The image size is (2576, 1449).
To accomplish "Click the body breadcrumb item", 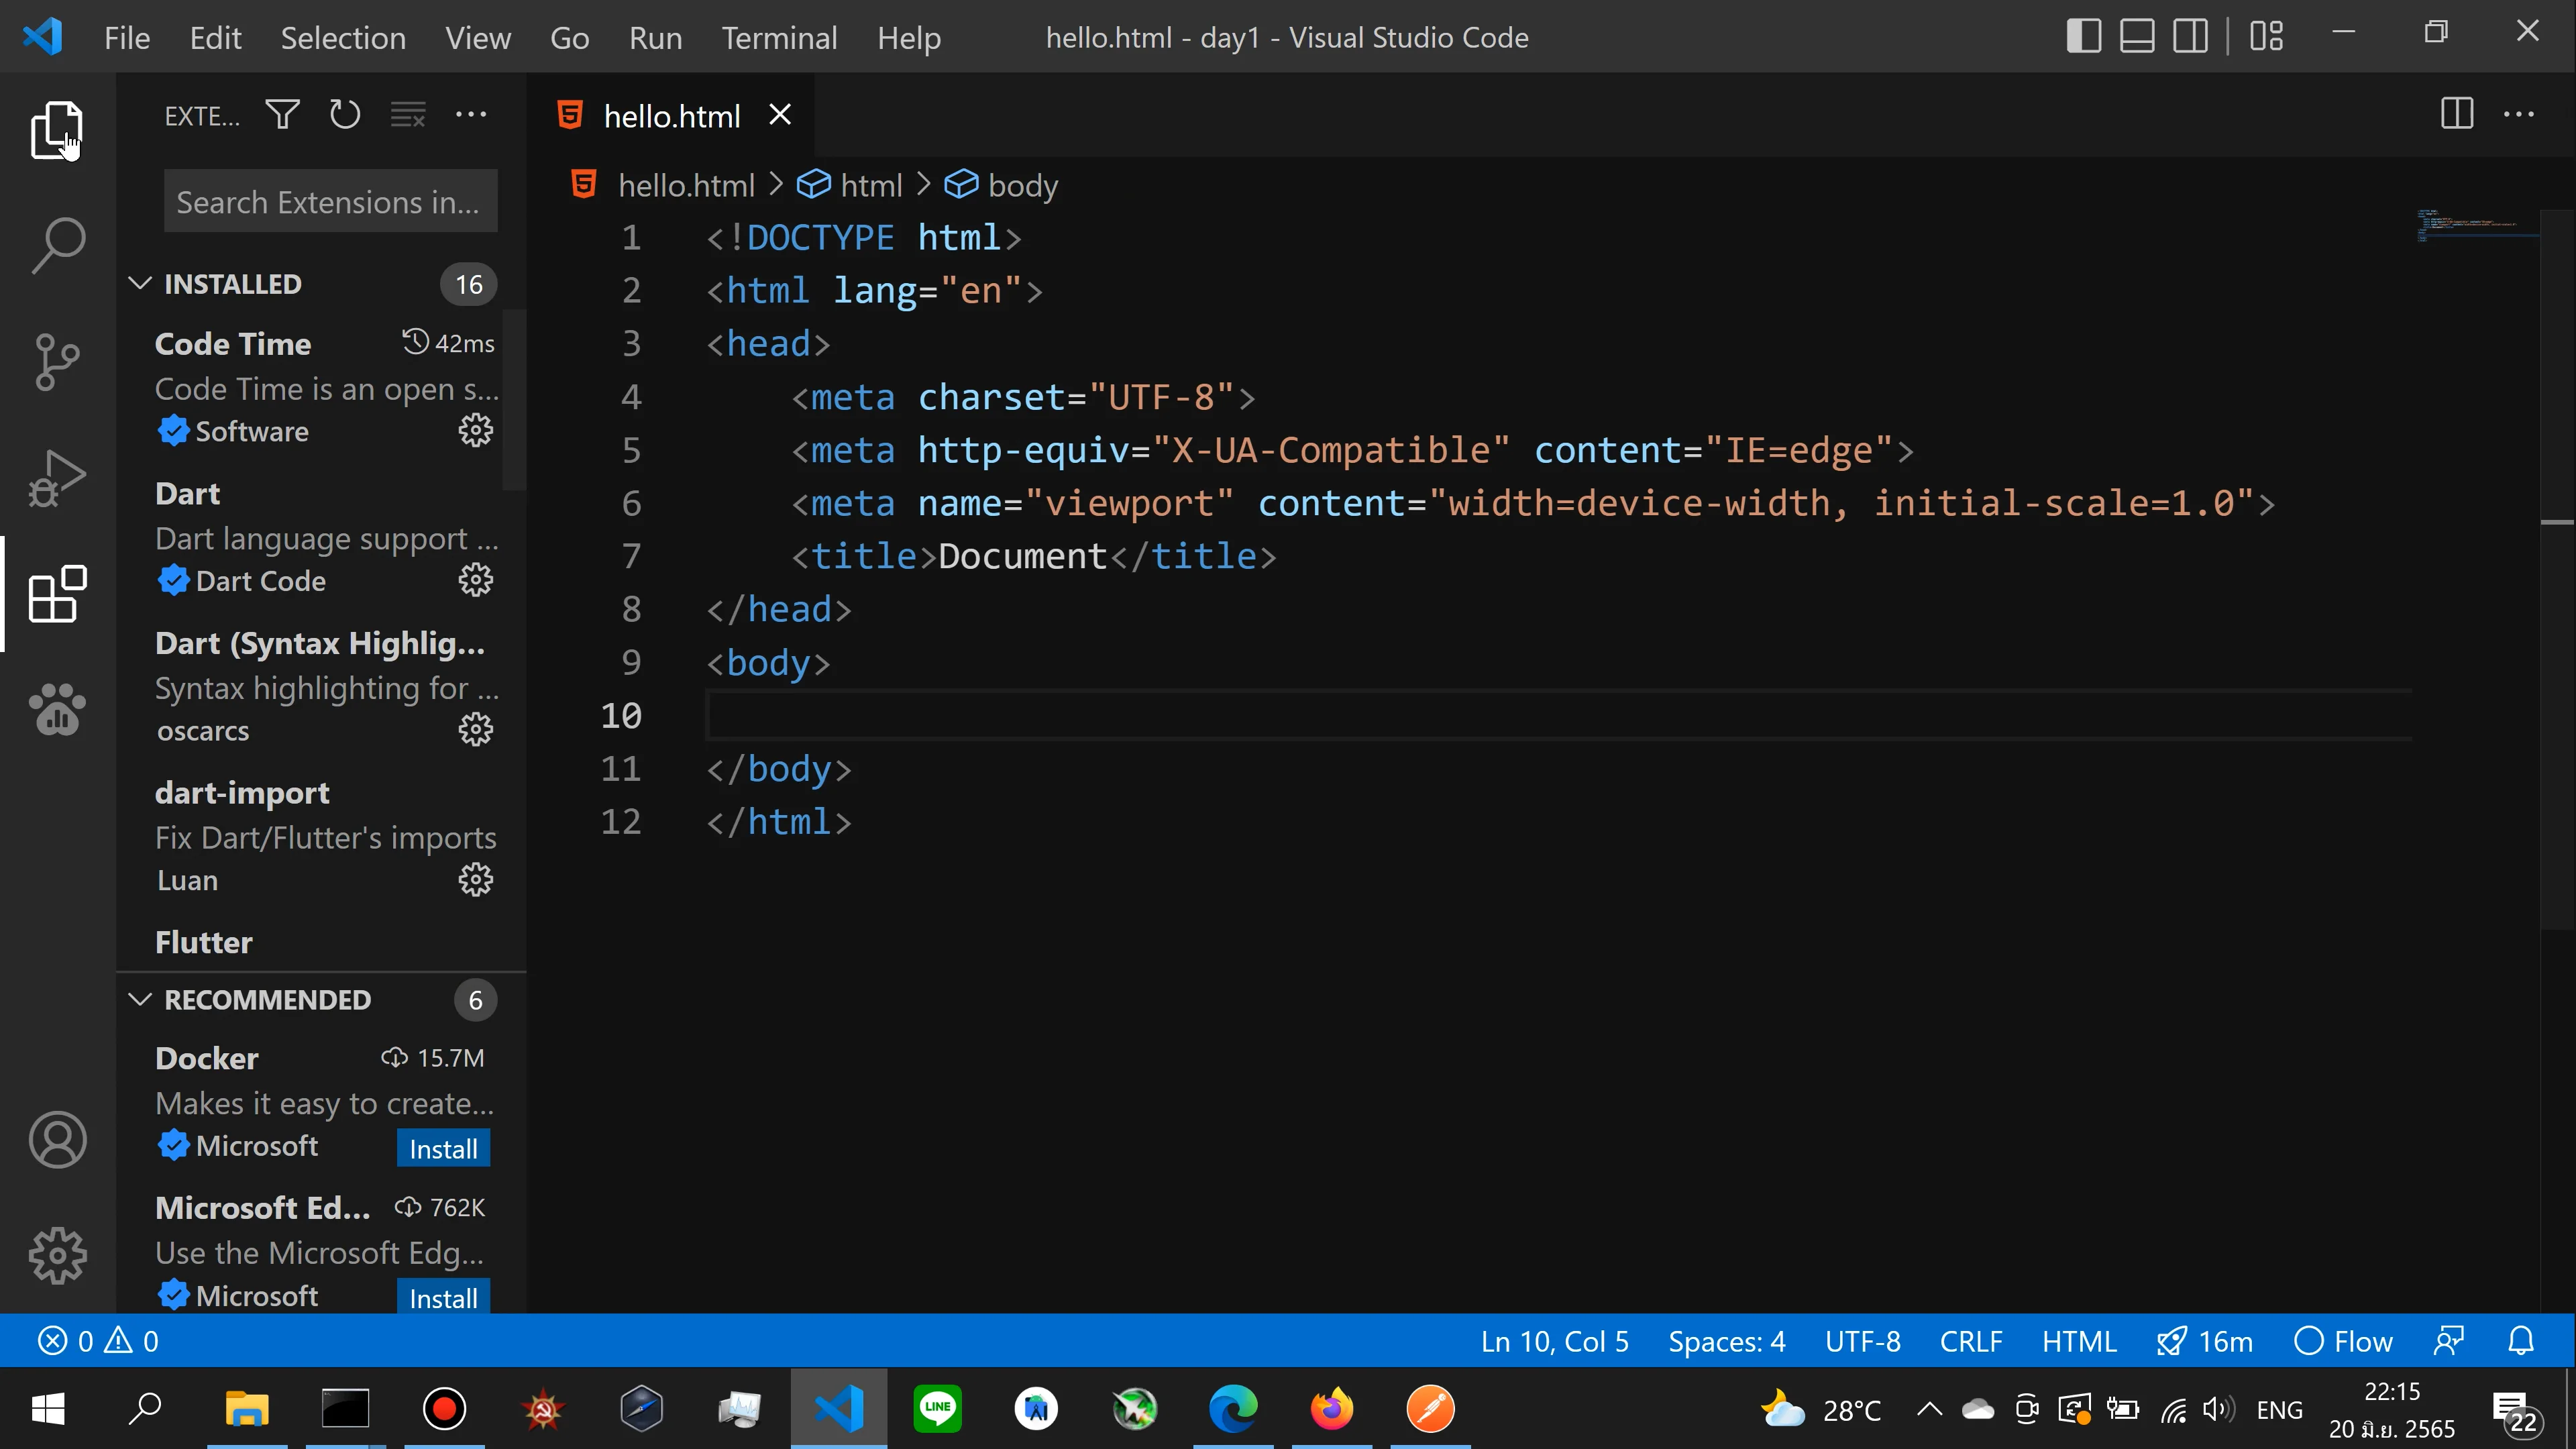I will click(1022, 186).
